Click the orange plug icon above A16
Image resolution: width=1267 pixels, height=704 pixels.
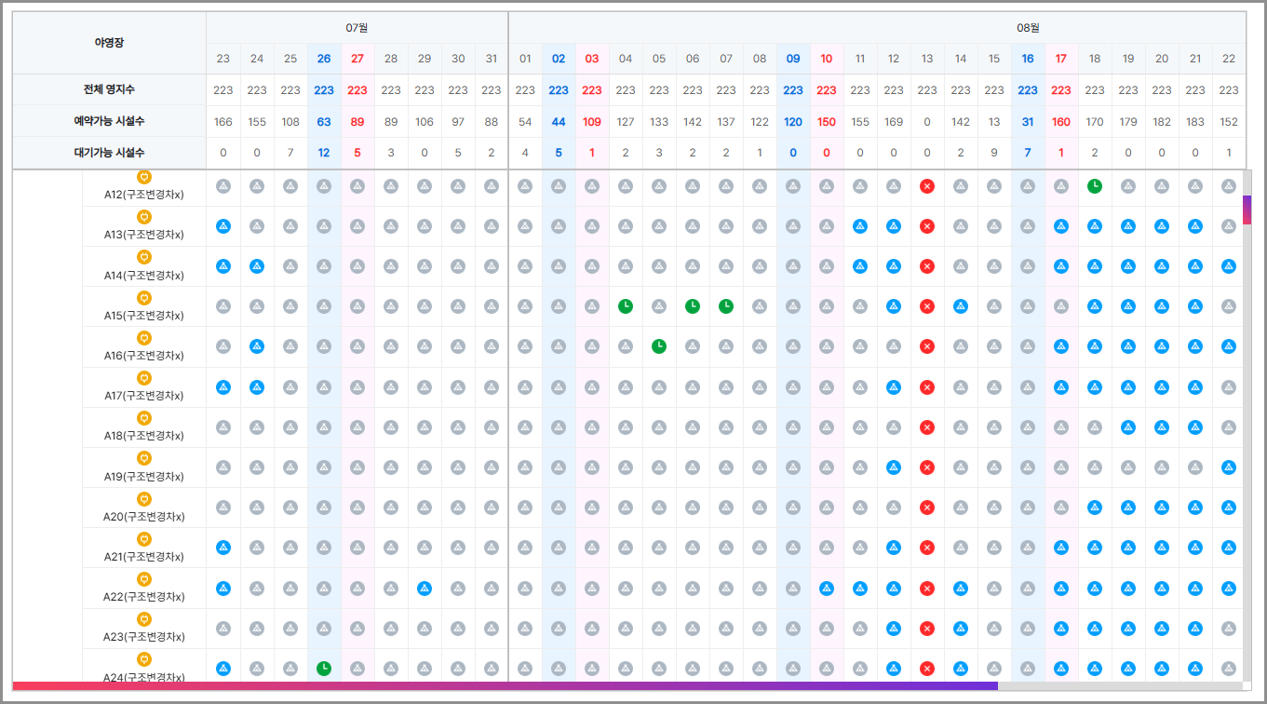pyautogui.click(x=144, y=337)
